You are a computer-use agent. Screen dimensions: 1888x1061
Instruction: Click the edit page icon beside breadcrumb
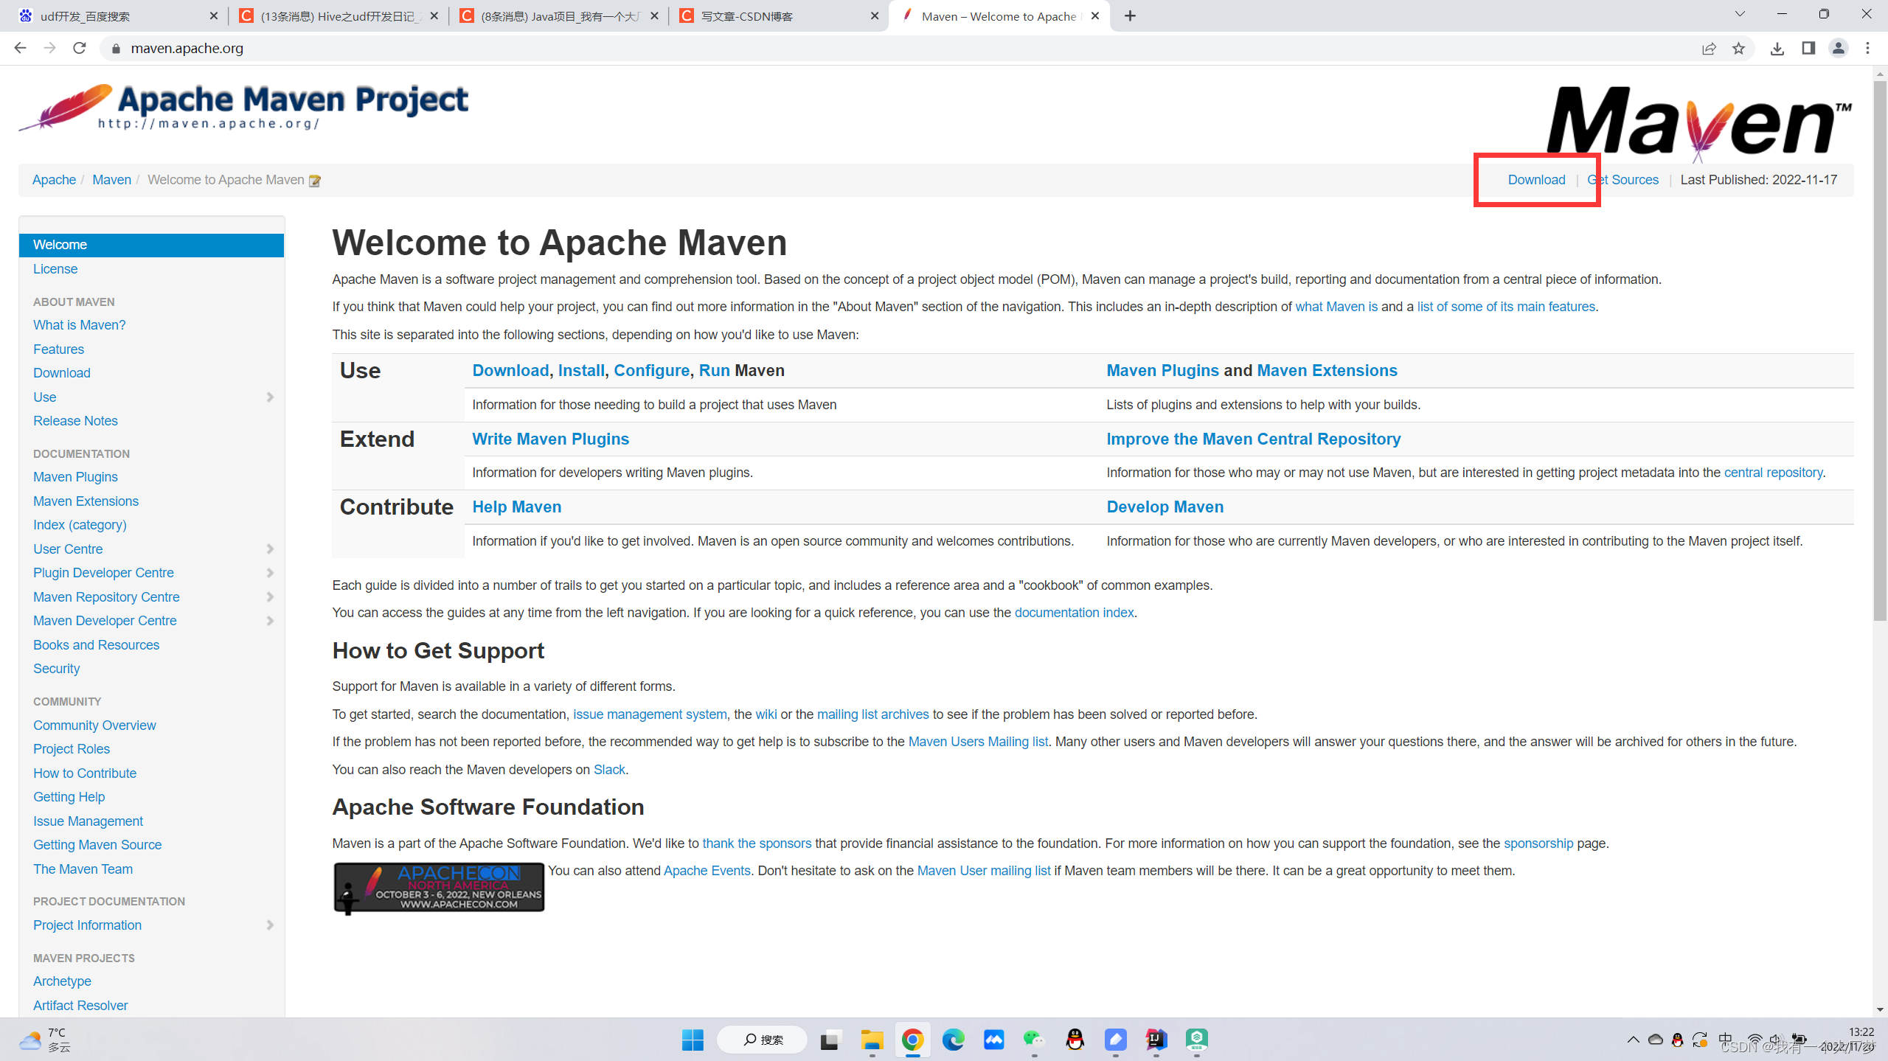[x=315, y=181]
